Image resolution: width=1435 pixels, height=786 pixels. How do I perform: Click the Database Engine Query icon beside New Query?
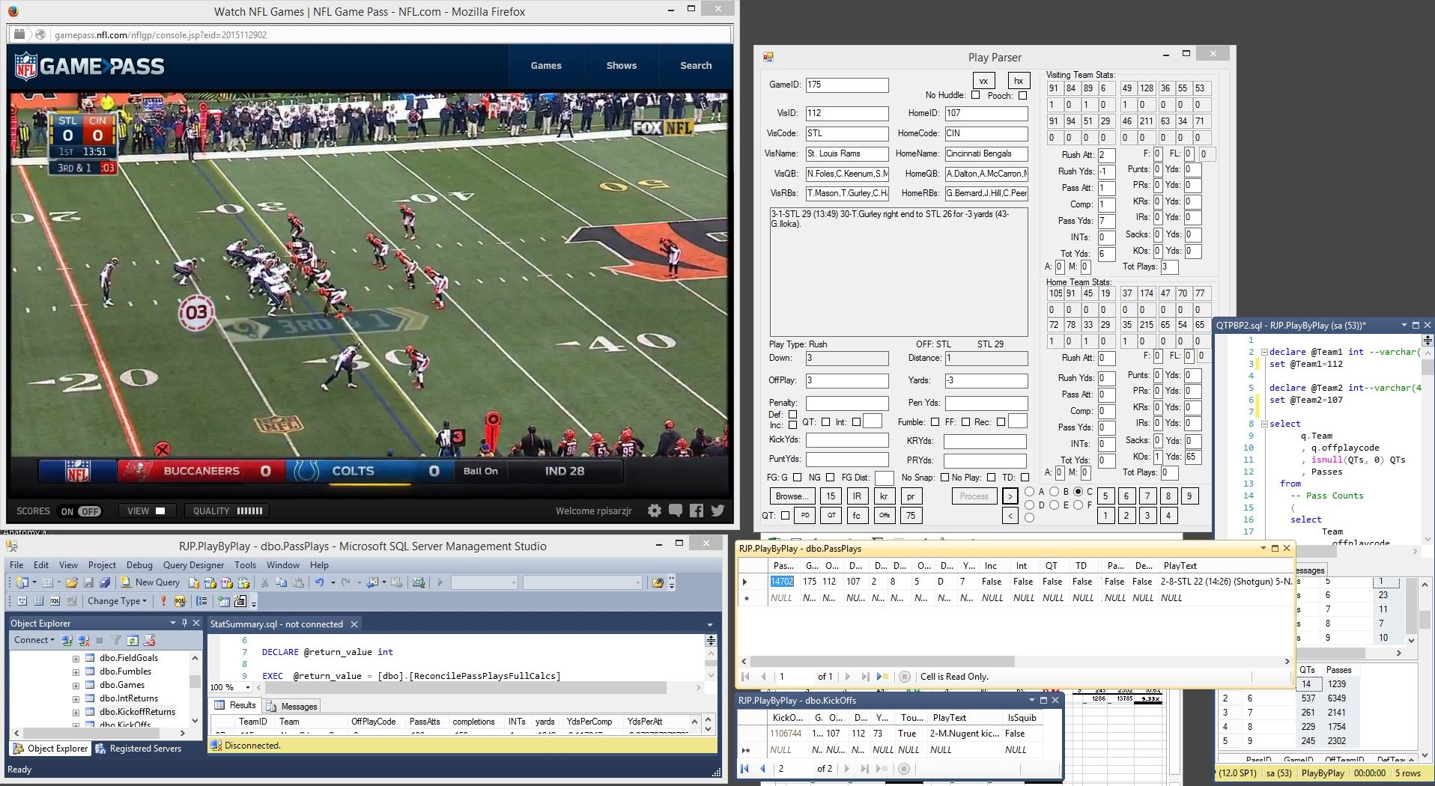[194, 582]
